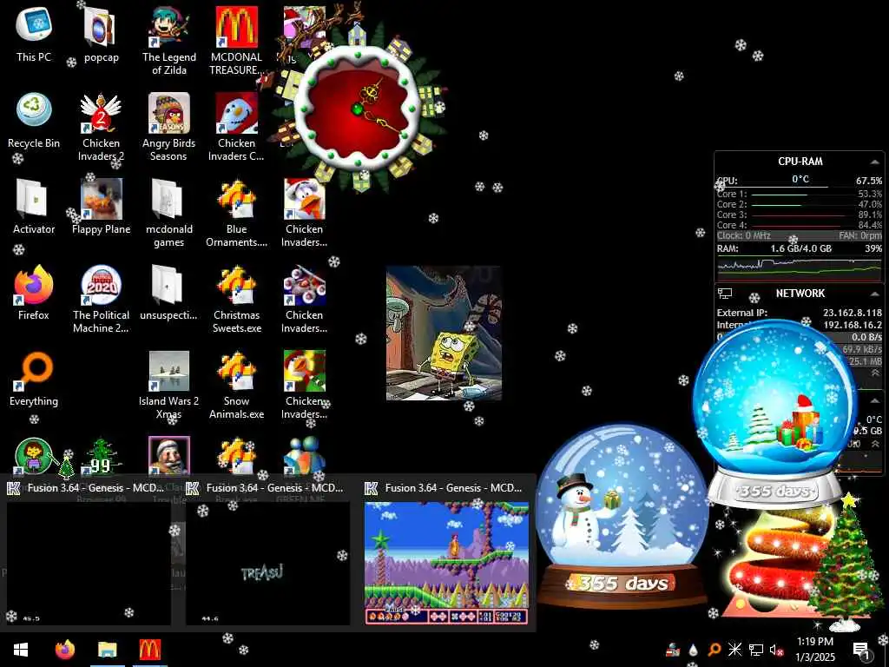889x667 pixels.
Task: Open the Recycle Bin
Action: coord(34,120)
